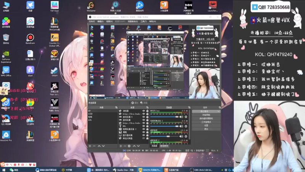Select the CF scene
Screen dimensions: 305x172
pyautogui.click(x=103, y=111)
